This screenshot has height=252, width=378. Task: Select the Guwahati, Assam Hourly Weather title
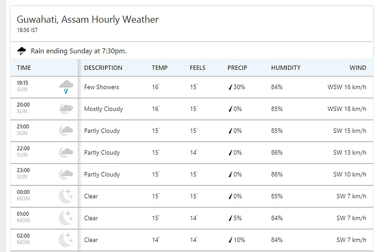88,19
